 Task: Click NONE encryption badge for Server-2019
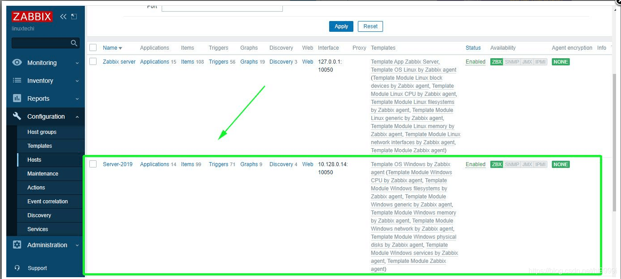click(560, 164)
